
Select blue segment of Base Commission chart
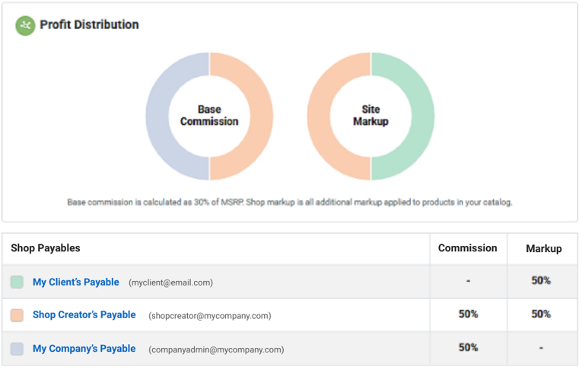pos(157,116)
